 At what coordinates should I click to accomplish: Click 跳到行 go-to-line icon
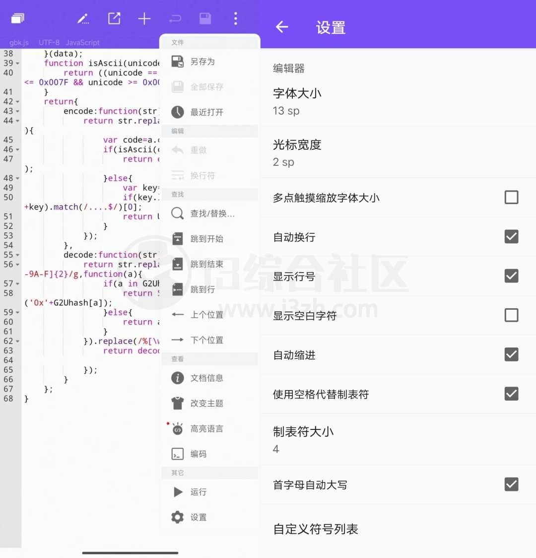[x=178, y=289]
